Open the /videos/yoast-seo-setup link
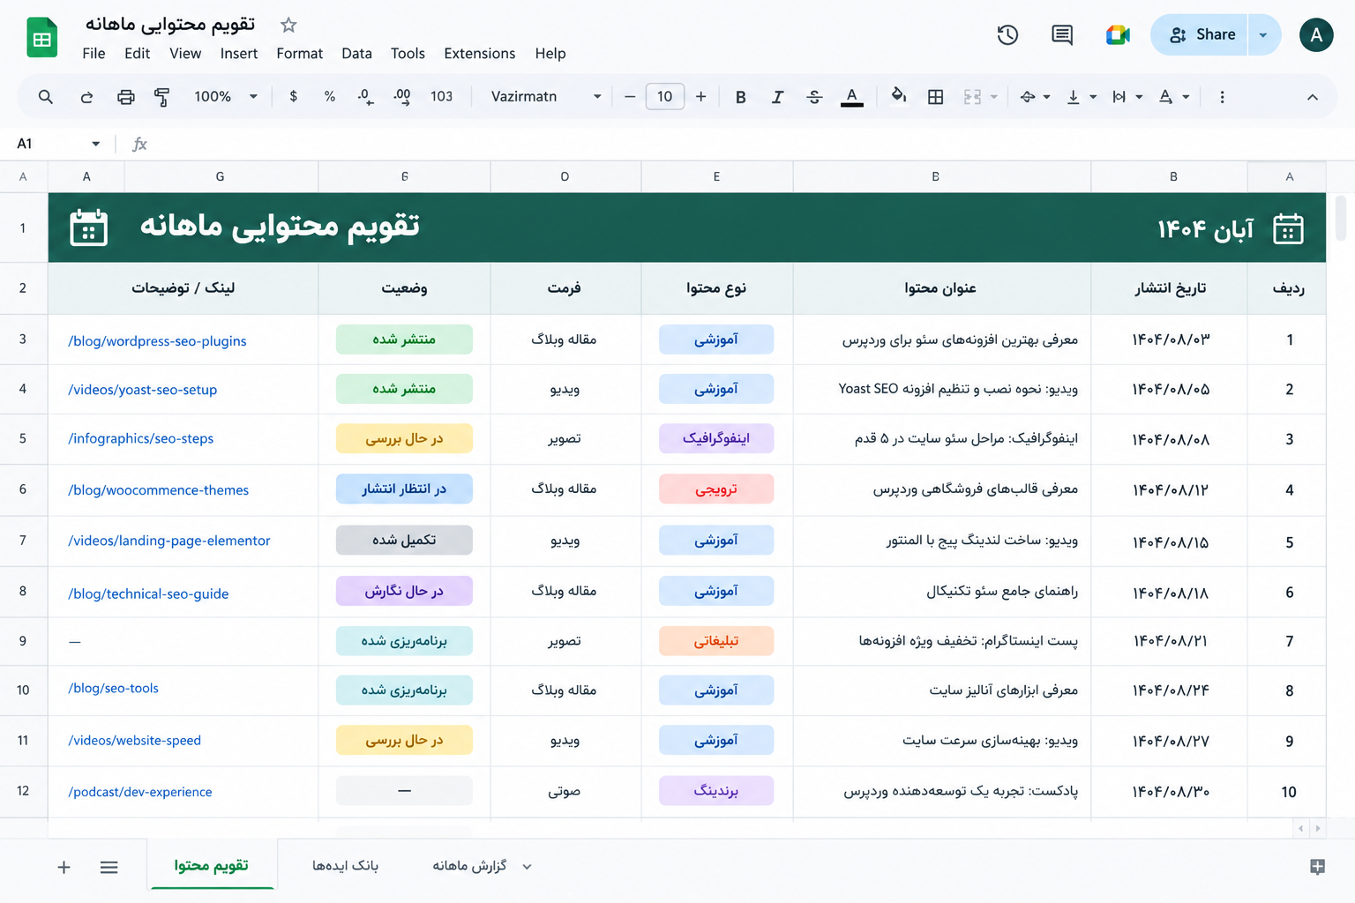 pyautogui.click(x=142, y=390)
